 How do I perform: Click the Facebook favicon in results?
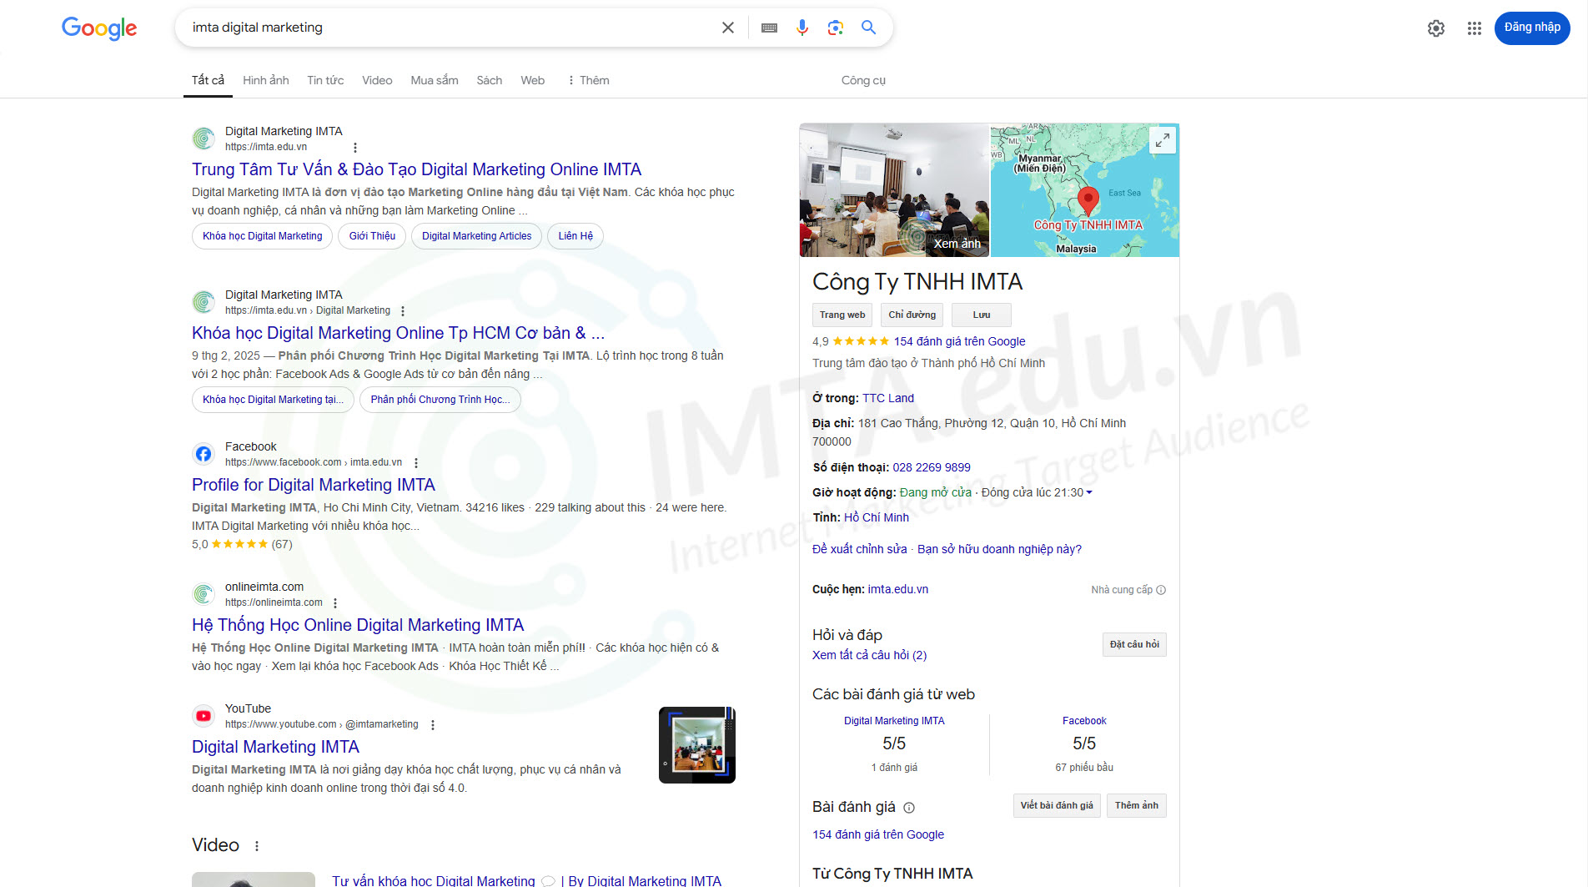coord(204,454)
